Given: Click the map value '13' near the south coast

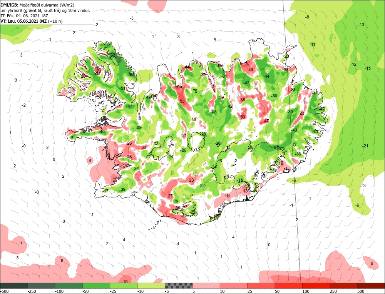Looking at the screenshot, I should click(x=245, y=191).
